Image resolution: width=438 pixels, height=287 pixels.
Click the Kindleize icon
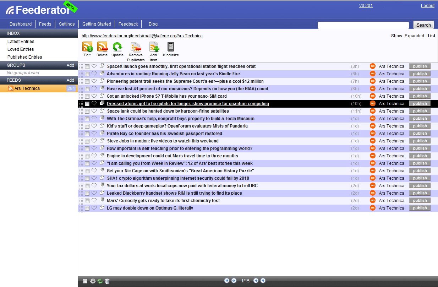(x=171, y=47)
